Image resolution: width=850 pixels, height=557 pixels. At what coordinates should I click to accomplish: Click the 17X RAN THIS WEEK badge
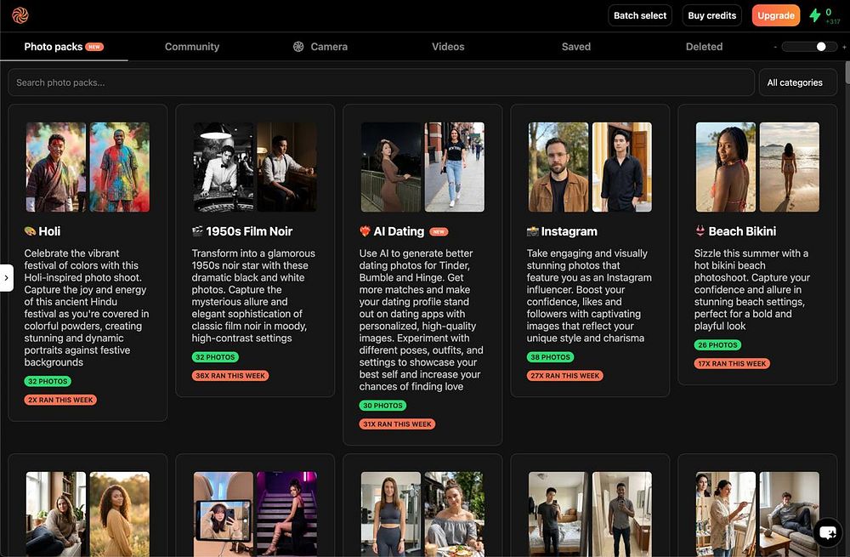(x=732, y=363)
